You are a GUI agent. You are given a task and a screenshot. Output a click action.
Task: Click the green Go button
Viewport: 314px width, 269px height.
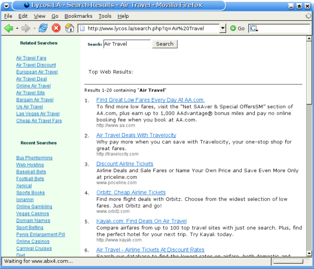tap(237, 28)
